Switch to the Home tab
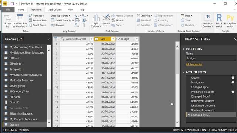The image size is (237, 133). tap(21, 10)
